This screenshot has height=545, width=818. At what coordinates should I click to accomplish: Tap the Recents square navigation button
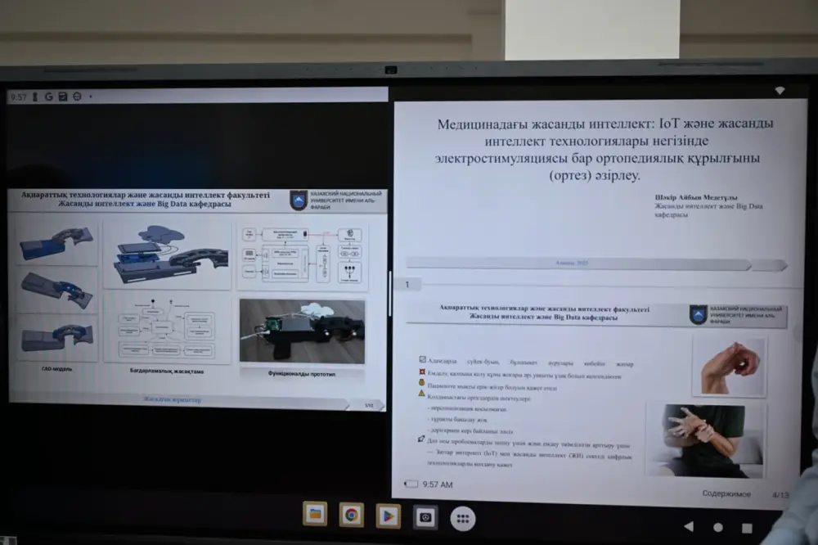(x=746, y=527)
